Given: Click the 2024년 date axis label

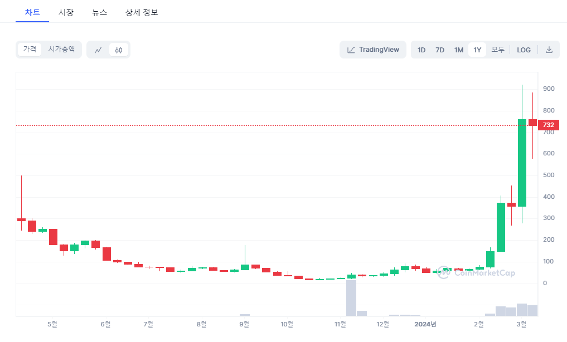Looking at the screenshot, I should tap(425, 324).
